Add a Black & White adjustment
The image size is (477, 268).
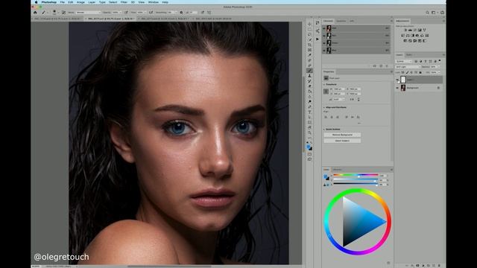[412, 36]
